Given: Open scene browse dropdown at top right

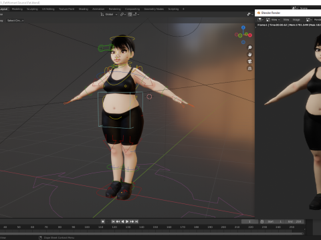Looking at the screenshot, I should click(x=295, y=8).
